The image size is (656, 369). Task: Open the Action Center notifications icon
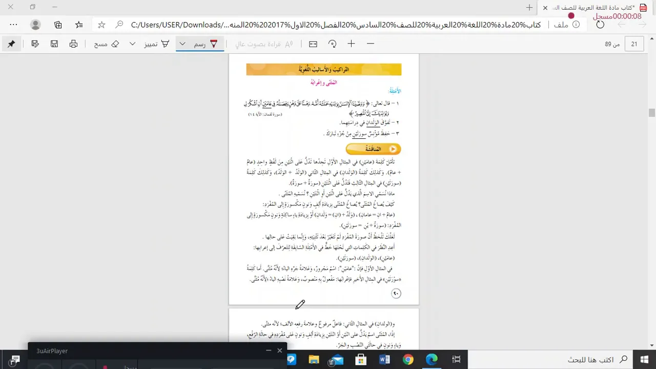(x=15, y=359)
